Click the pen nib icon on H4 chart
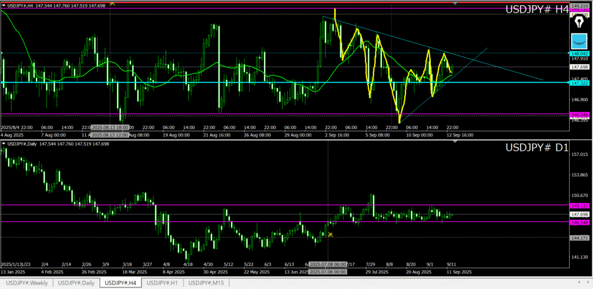The height and width of the screenshot is (289, 593). pos(578,22)
